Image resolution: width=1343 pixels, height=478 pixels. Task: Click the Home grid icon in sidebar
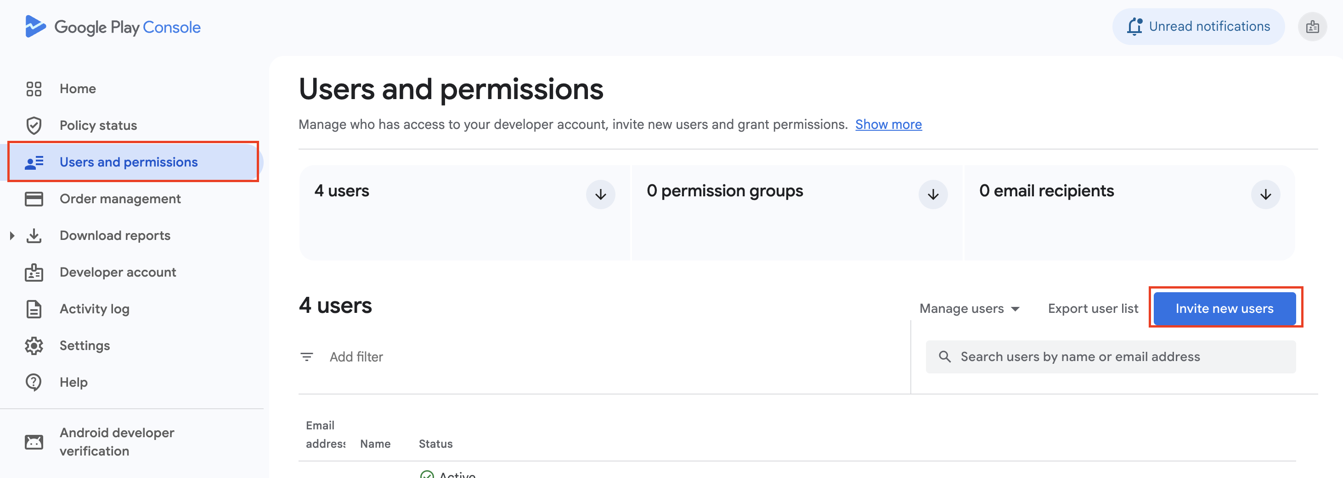(34, 89)
